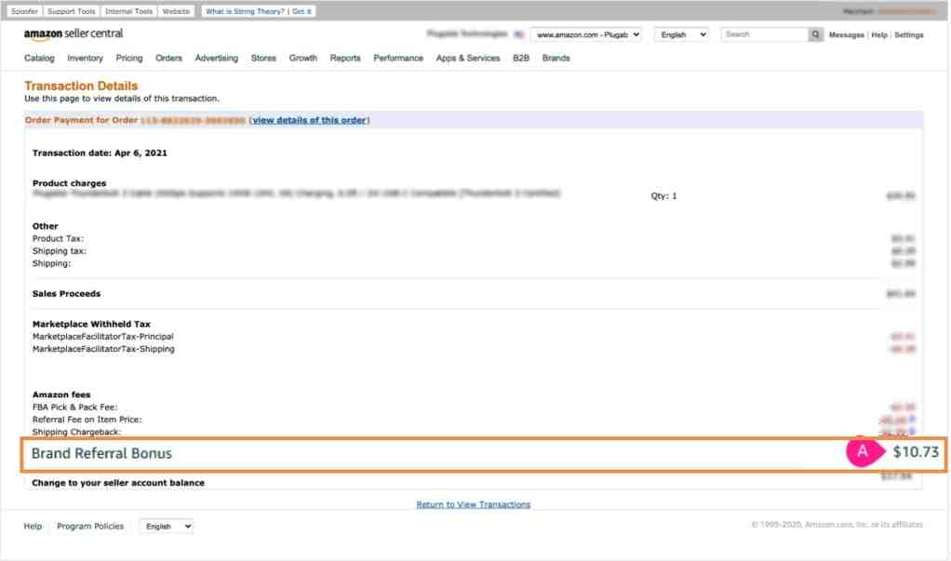Click 'MarketplaceFacilitatorTax-Shipping' row label

point(103,349)
